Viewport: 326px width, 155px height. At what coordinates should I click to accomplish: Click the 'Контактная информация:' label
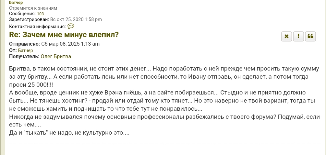[37, 27]
